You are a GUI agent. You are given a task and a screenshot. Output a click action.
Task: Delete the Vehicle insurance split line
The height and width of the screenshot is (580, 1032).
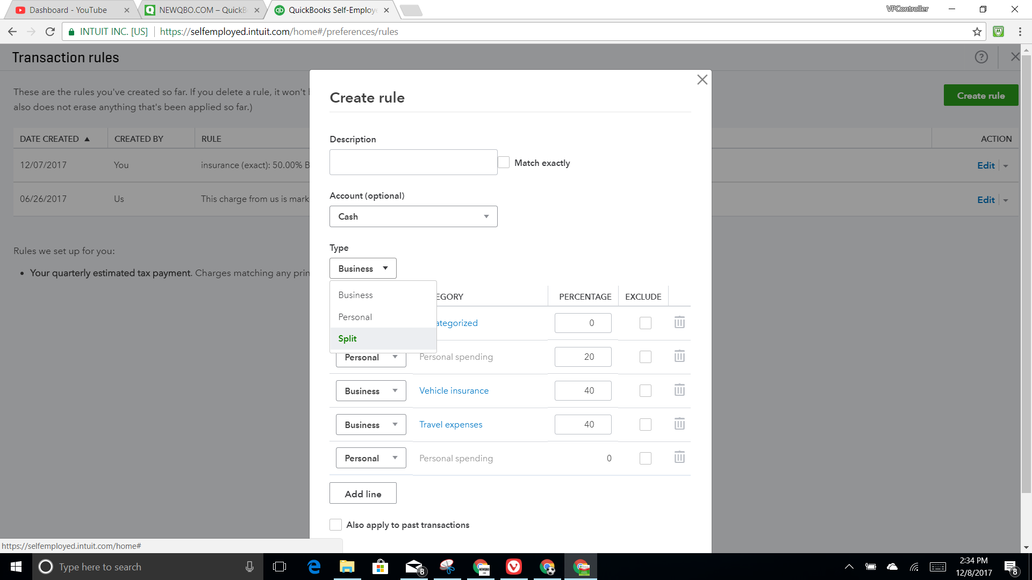679,390
